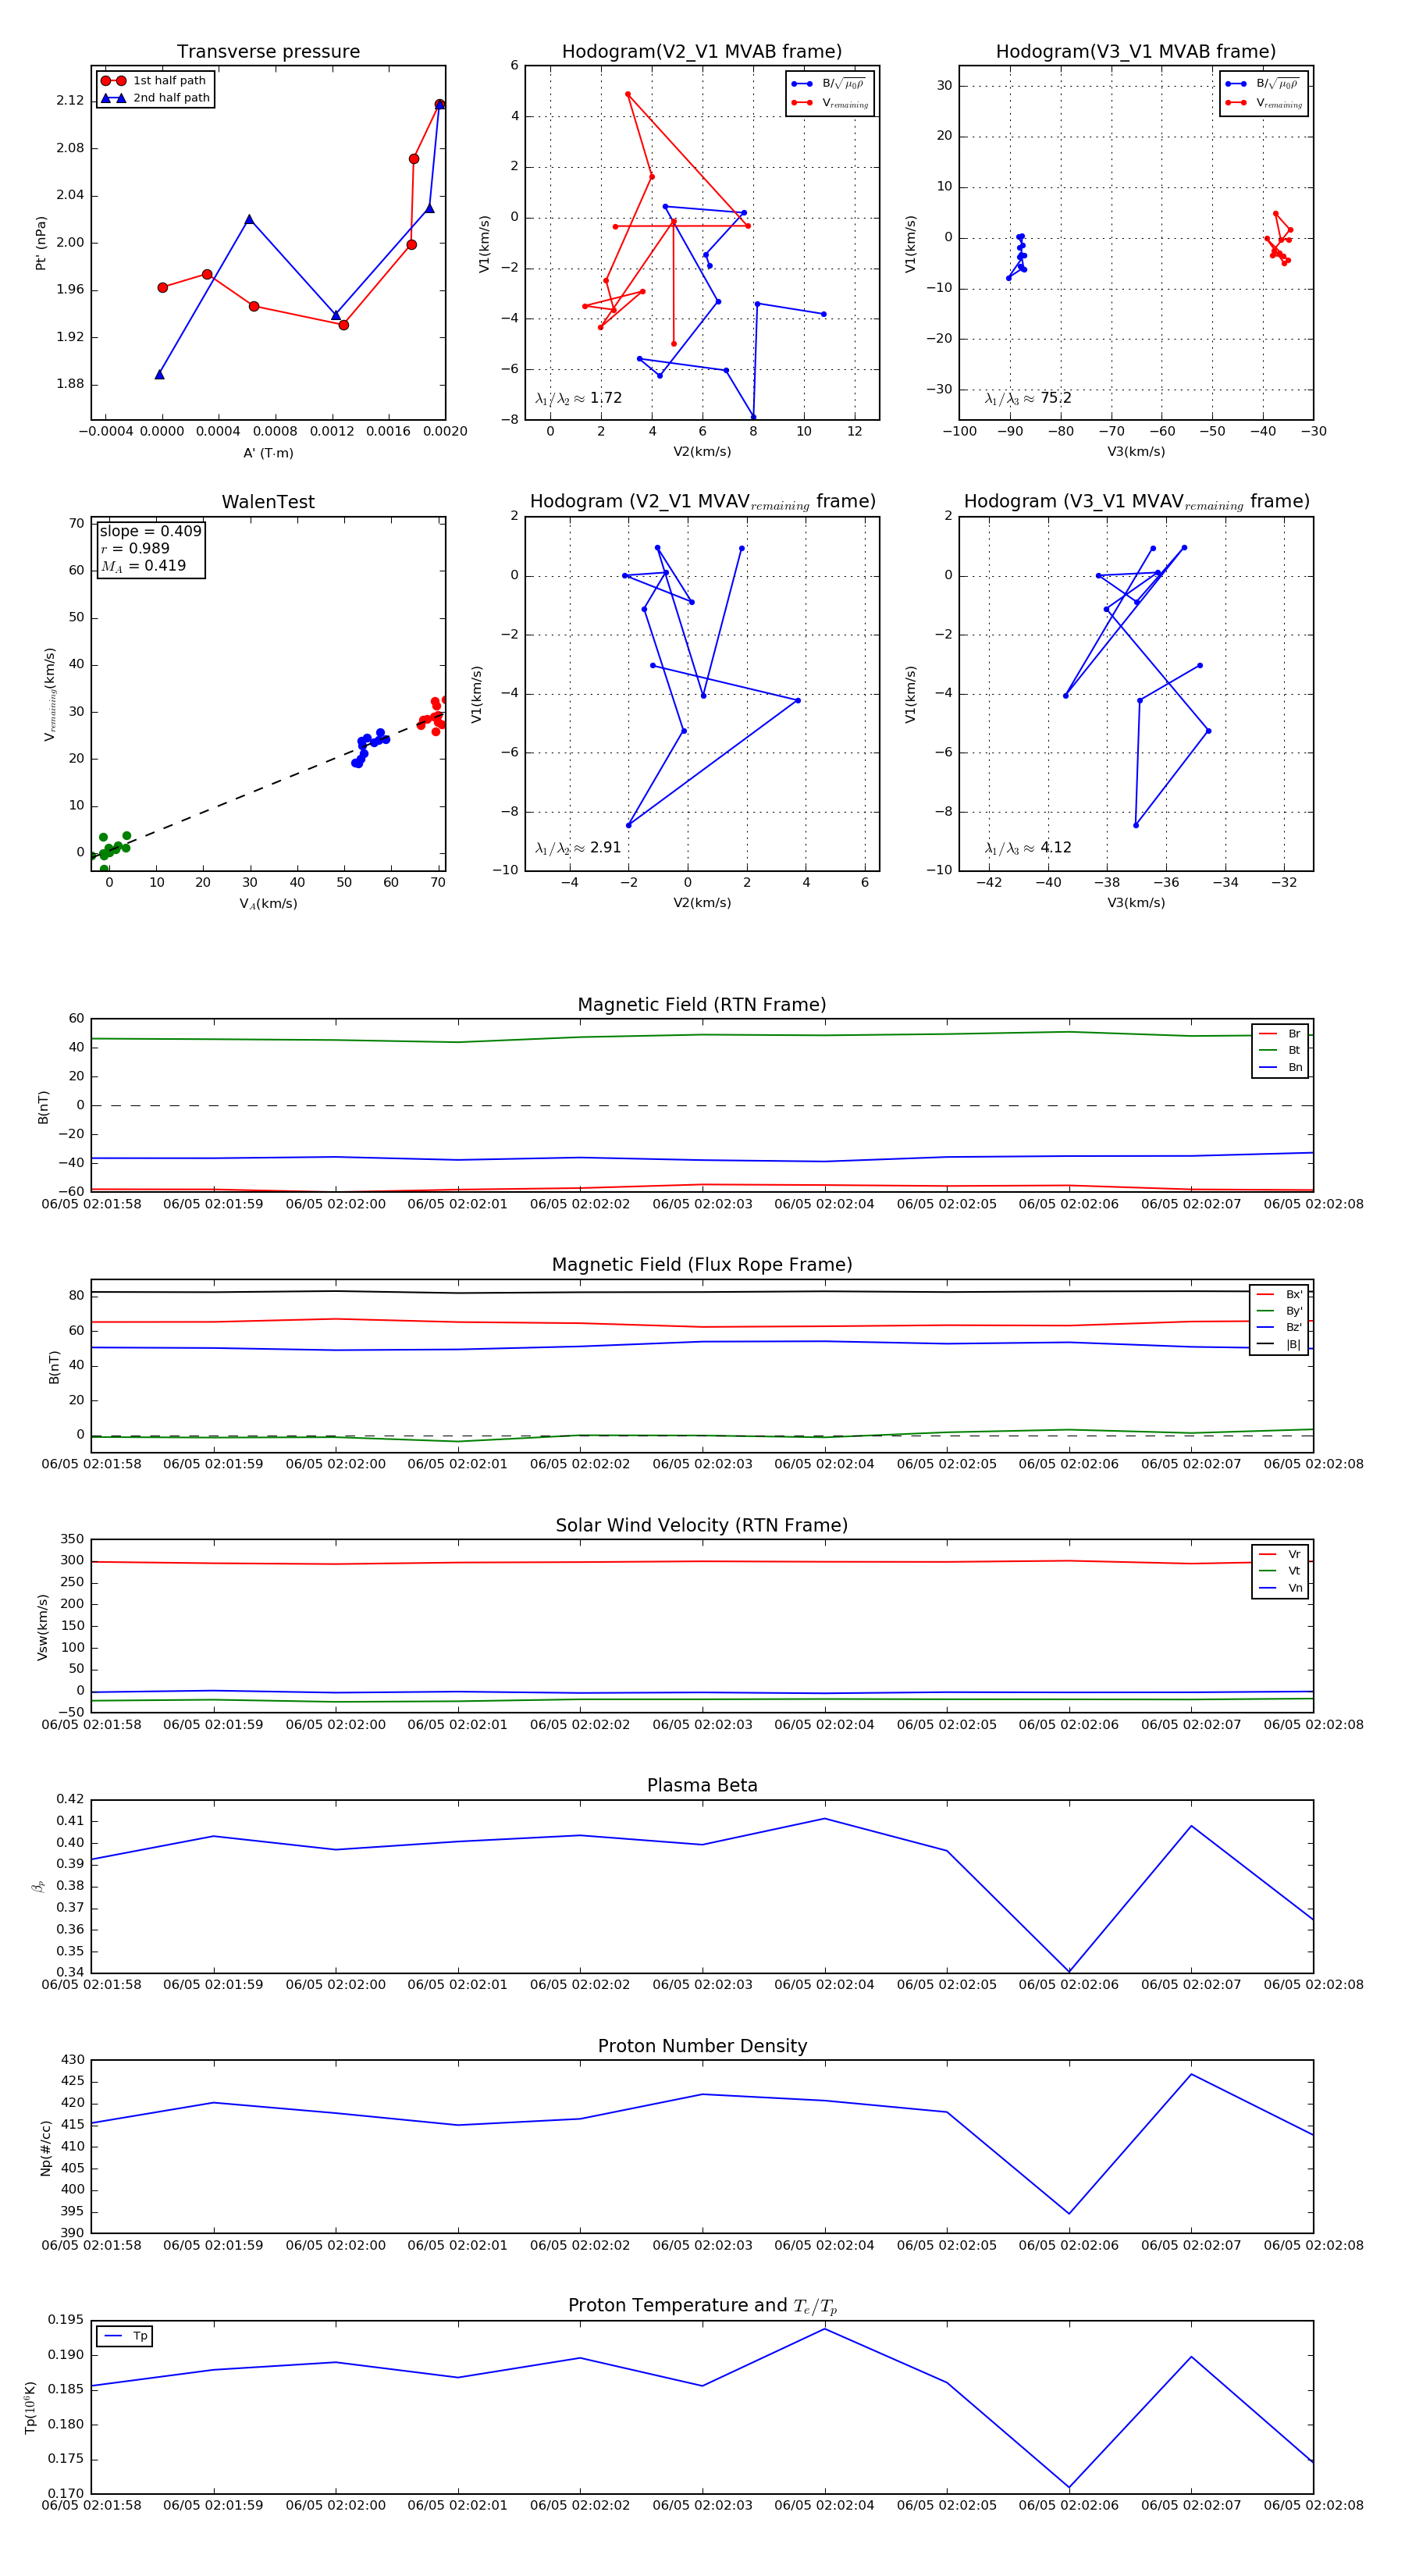This screenshot has width=1405, height=2576.
Task: Click the "Magnetic Field (RTN Frame)" title
Action: point(702,1005)
